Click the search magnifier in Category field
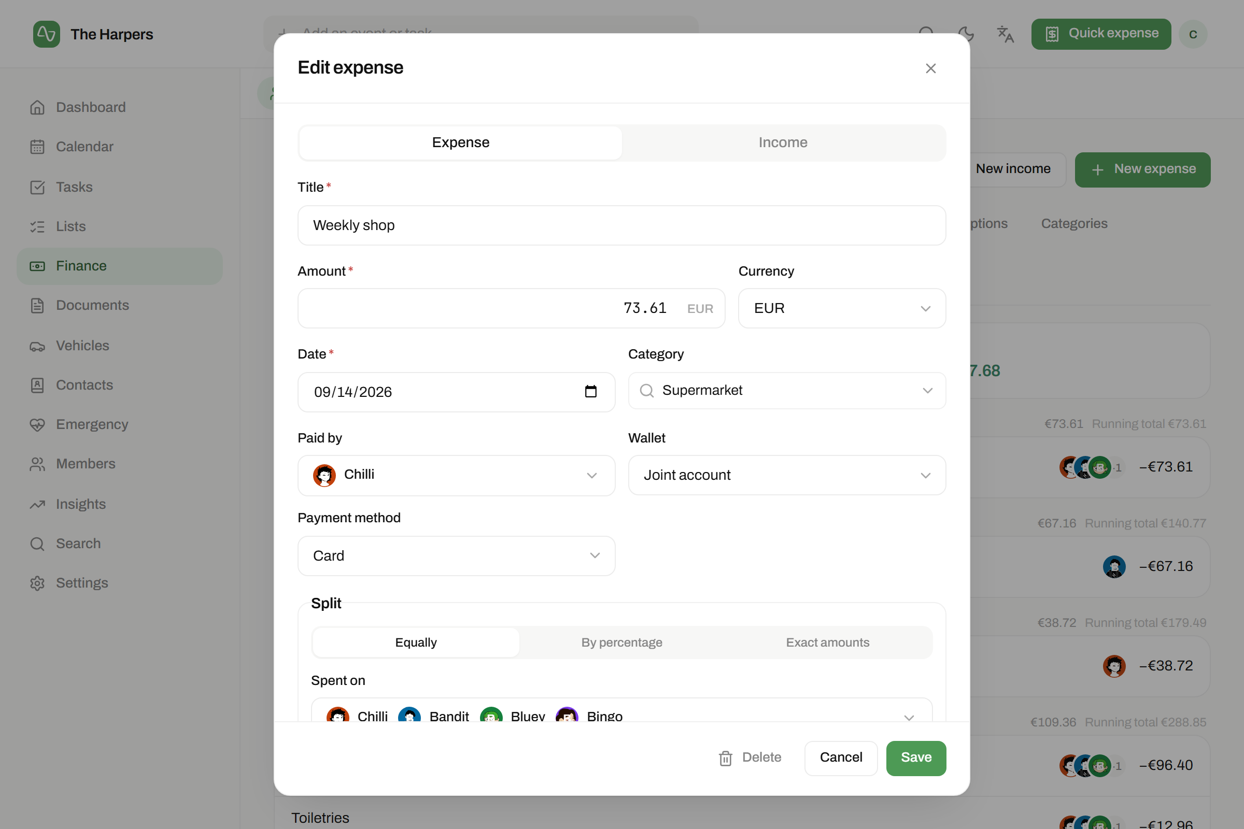 pos(646,390)
